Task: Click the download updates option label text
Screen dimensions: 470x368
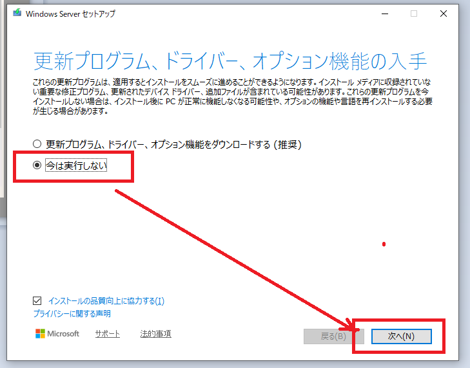Action: tap(173, 144)
